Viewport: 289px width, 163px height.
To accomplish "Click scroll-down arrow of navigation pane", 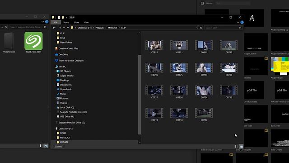I will (140, 143).
